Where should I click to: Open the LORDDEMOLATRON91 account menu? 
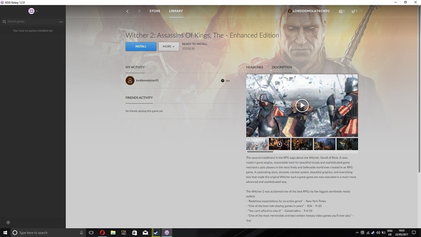coord(309,11)
